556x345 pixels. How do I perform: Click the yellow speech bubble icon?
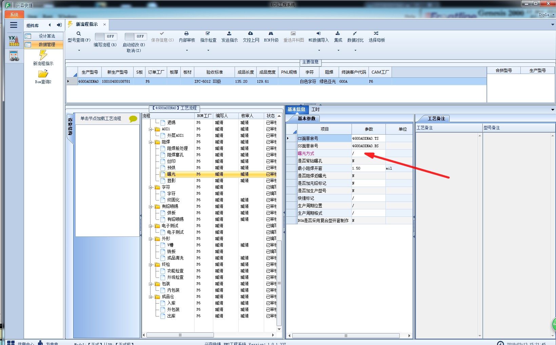point(133,119)
